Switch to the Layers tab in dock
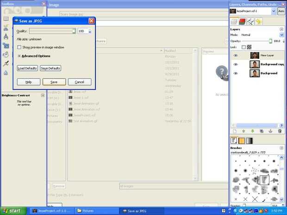The image size is (287, 215). [234, 22]
